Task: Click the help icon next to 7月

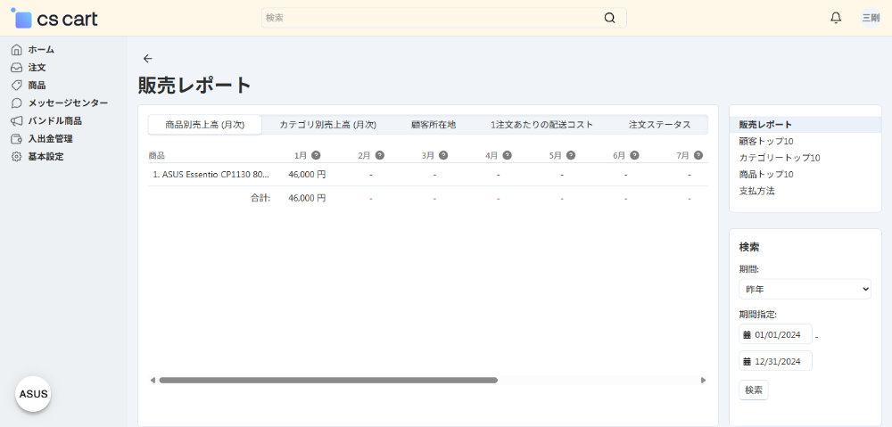Action: [698, 155]
